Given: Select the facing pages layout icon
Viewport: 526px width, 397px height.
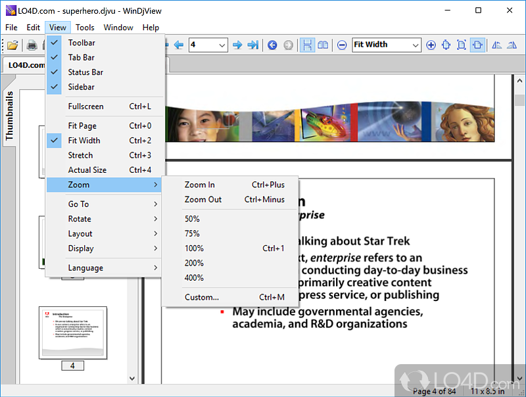Looking at the screenshot, I should click(323, 45).
